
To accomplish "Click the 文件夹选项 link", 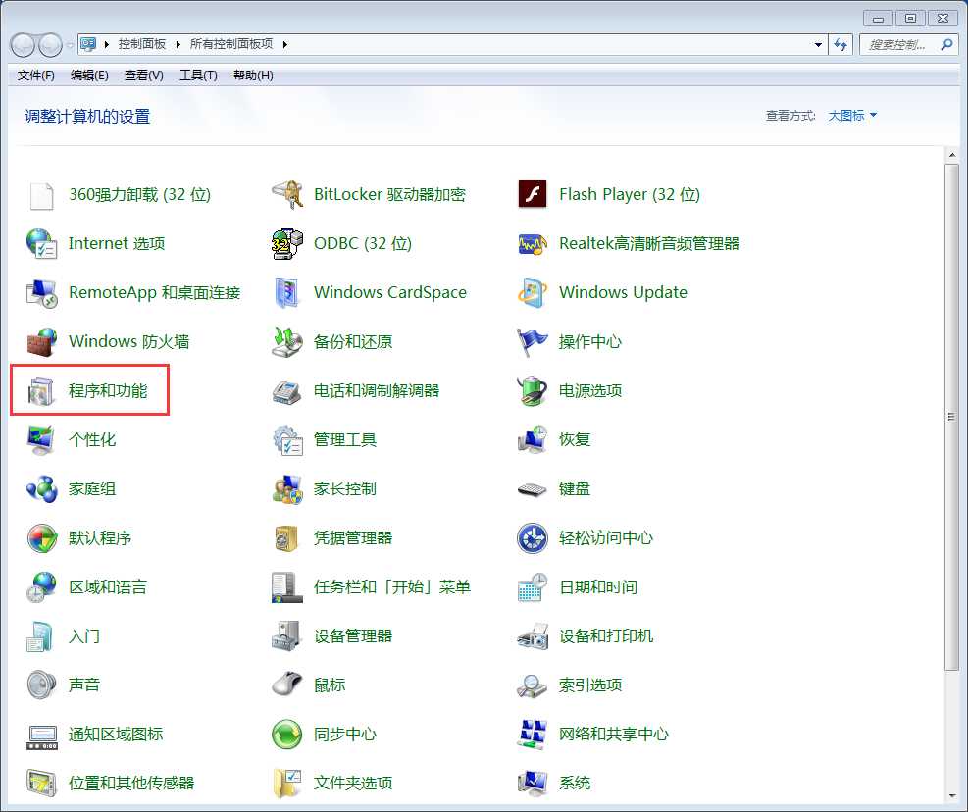I will pos(352,783).
